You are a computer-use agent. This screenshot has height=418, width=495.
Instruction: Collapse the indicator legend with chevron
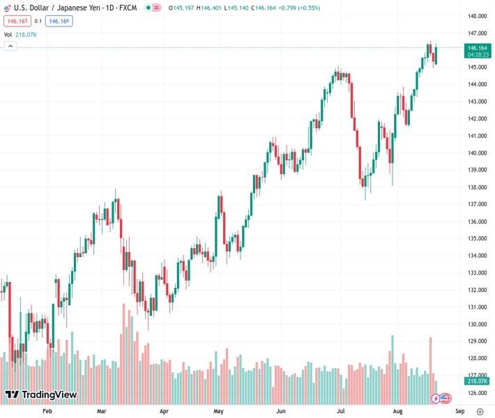[10, 46]
